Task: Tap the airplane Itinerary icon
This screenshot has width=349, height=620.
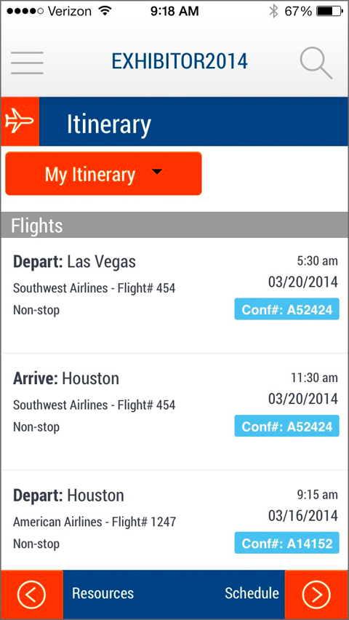Action: click(x=20, y=121)
